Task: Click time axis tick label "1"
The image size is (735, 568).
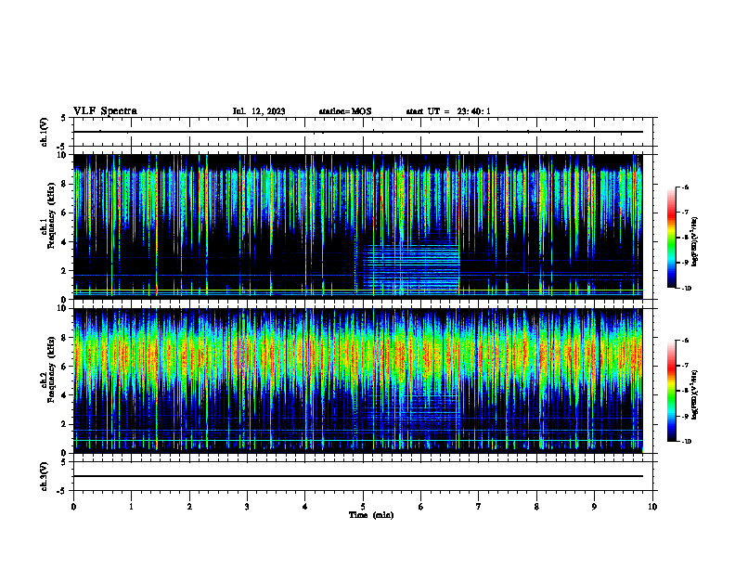Action: pos(131,507)
